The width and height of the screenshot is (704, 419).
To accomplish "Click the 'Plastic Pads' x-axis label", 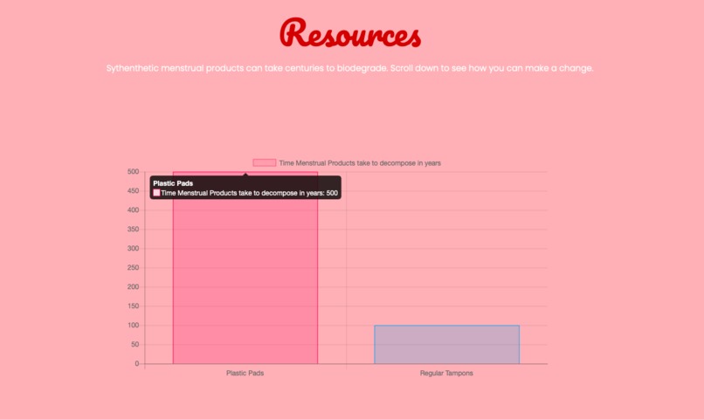I will 245,374.
